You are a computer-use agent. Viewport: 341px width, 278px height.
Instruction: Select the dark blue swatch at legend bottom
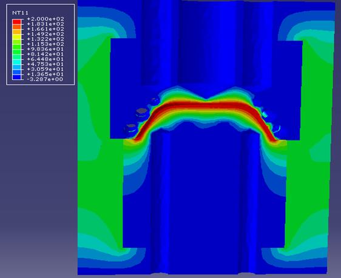[17, 77]
